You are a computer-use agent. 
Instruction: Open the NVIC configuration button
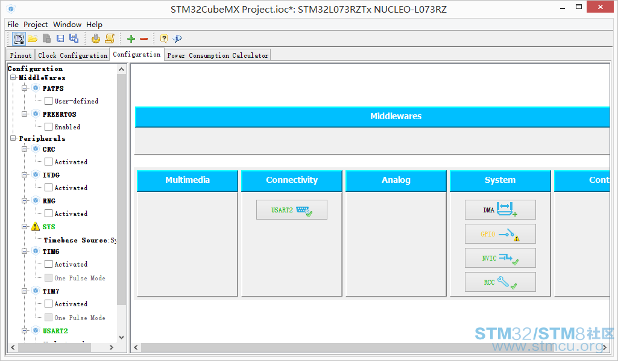(x=500, y=258)
